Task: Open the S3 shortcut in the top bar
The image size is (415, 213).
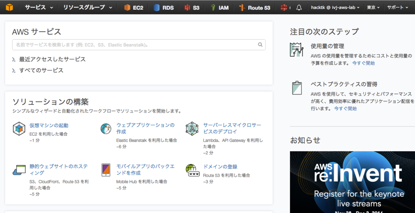Action: click(x=192, y=8)
